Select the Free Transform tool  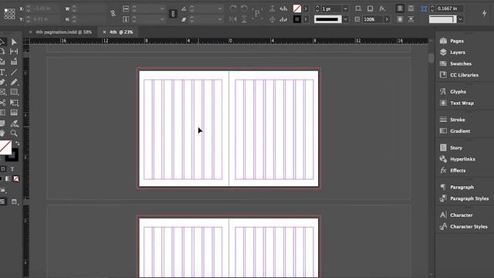(14, 103)
